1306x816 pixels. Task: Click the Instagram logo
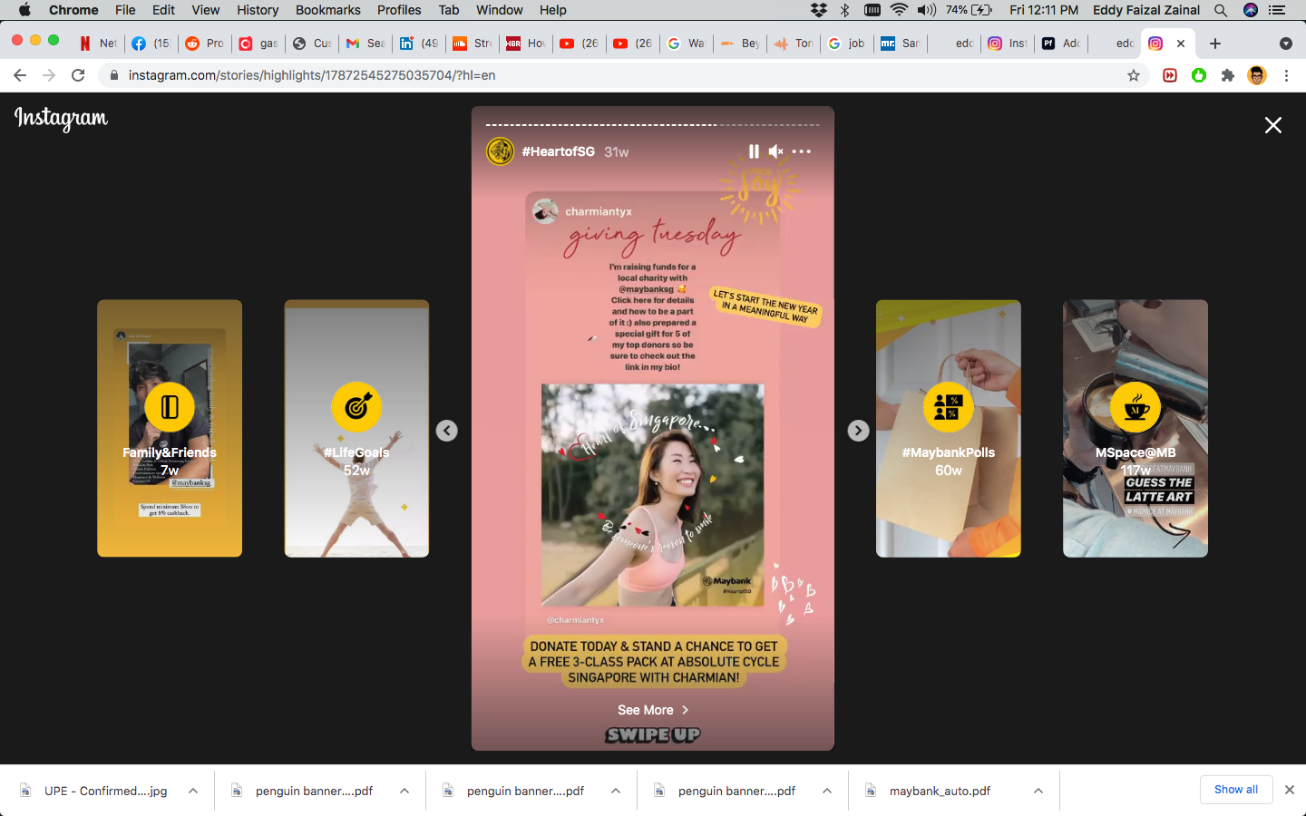tap(61, 119)
